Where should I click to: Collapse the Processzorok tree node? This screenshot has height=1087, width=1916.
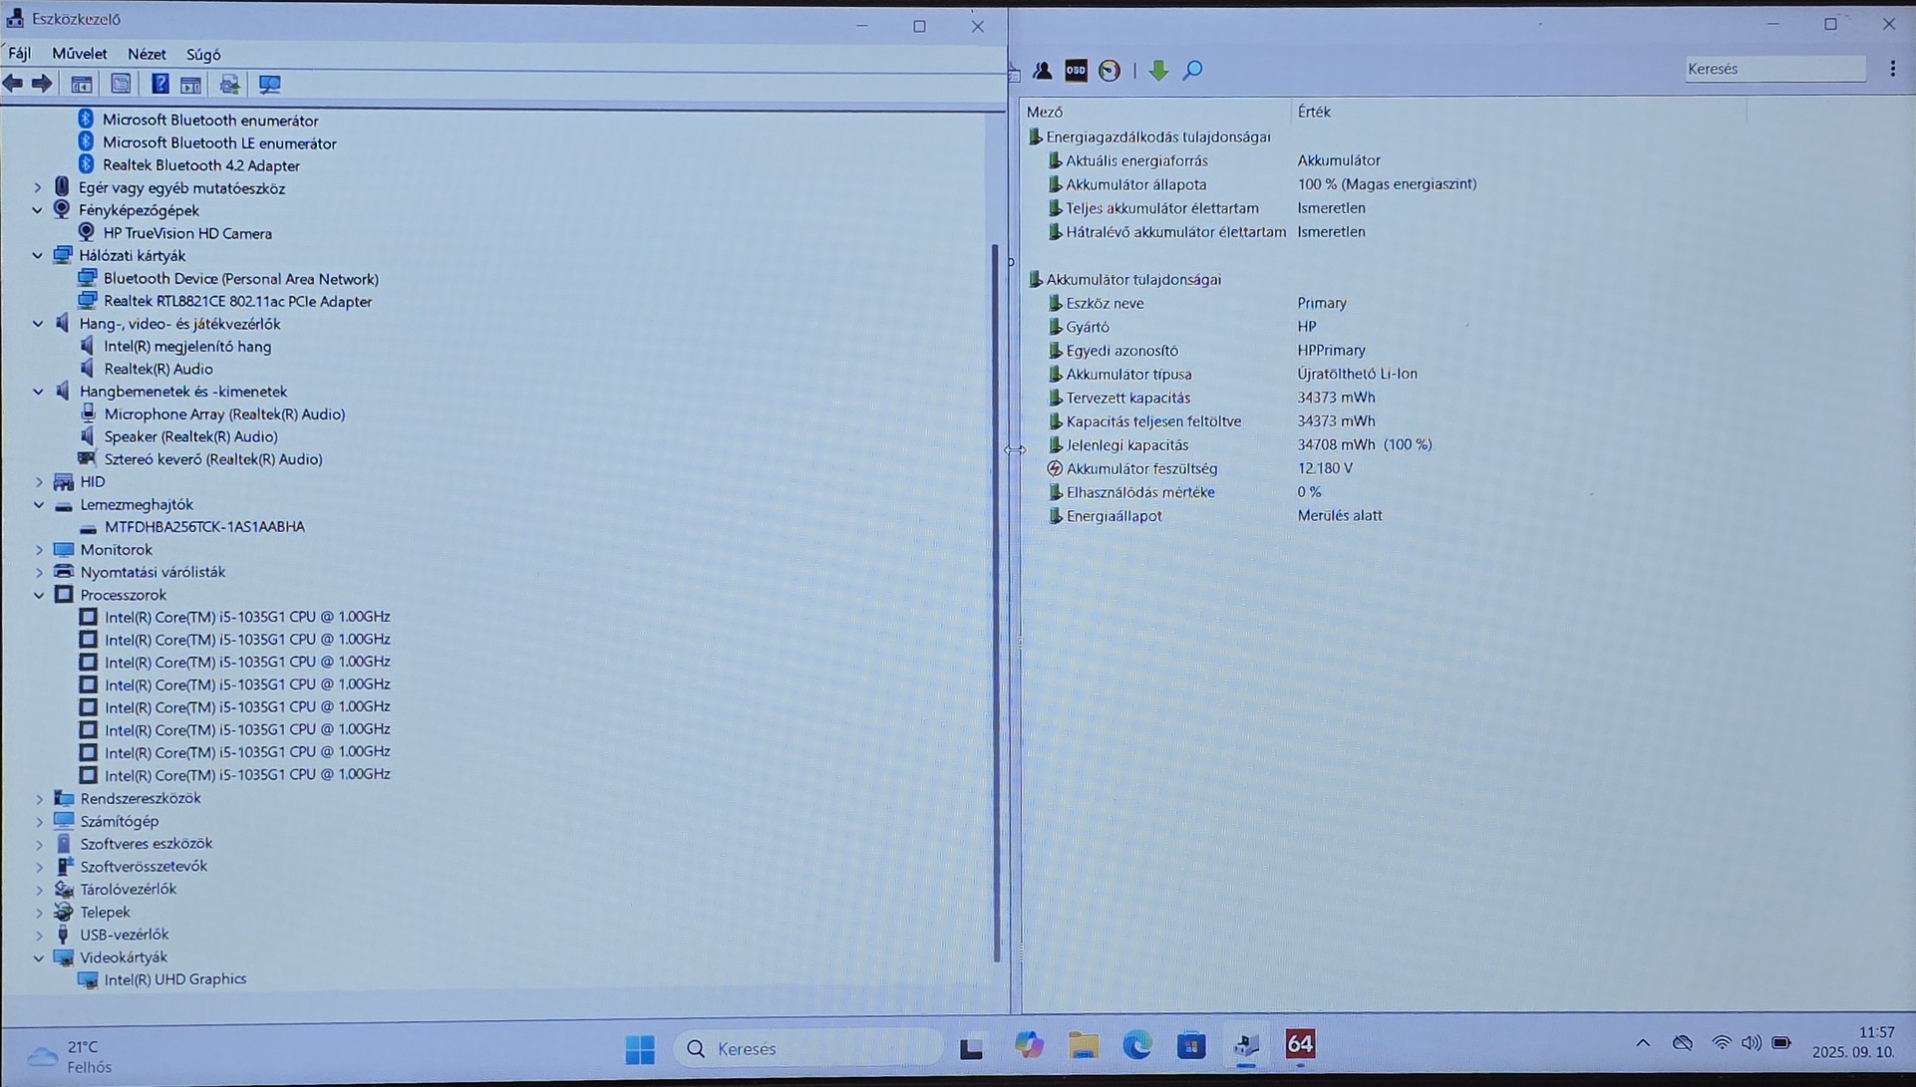pyautogui.click(x=39, y=595)
